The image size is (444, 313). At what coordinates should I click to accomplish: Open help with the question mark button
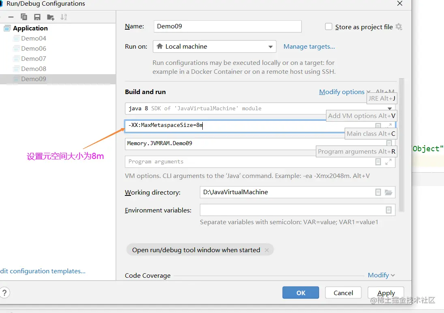tap(4, 293)
